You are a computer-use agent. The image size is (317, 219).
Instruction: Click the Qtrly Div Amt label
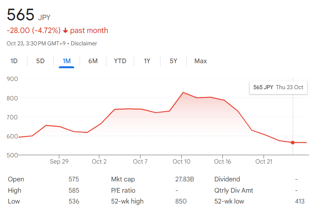pyautogui.click(x=233, y=190)
